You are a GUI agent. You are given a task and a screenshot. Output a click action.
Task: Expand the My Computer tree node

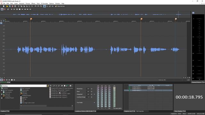(x=2, y=90)
